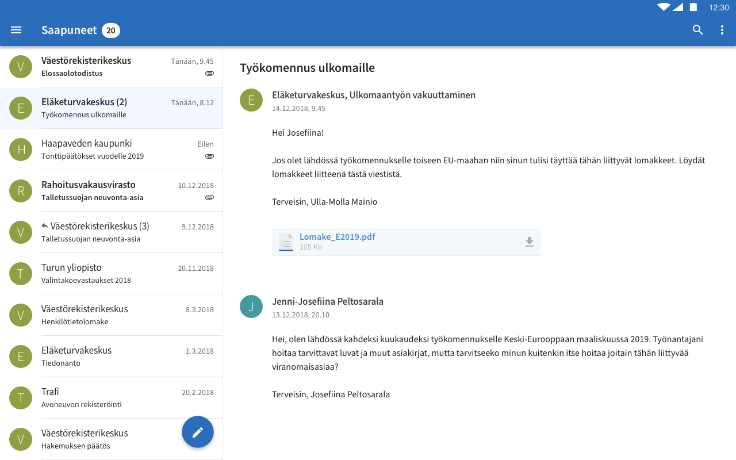Select the V avatar for Hakemuksen päätös message
Screen dimensions: 736x460
click(21, 439)
